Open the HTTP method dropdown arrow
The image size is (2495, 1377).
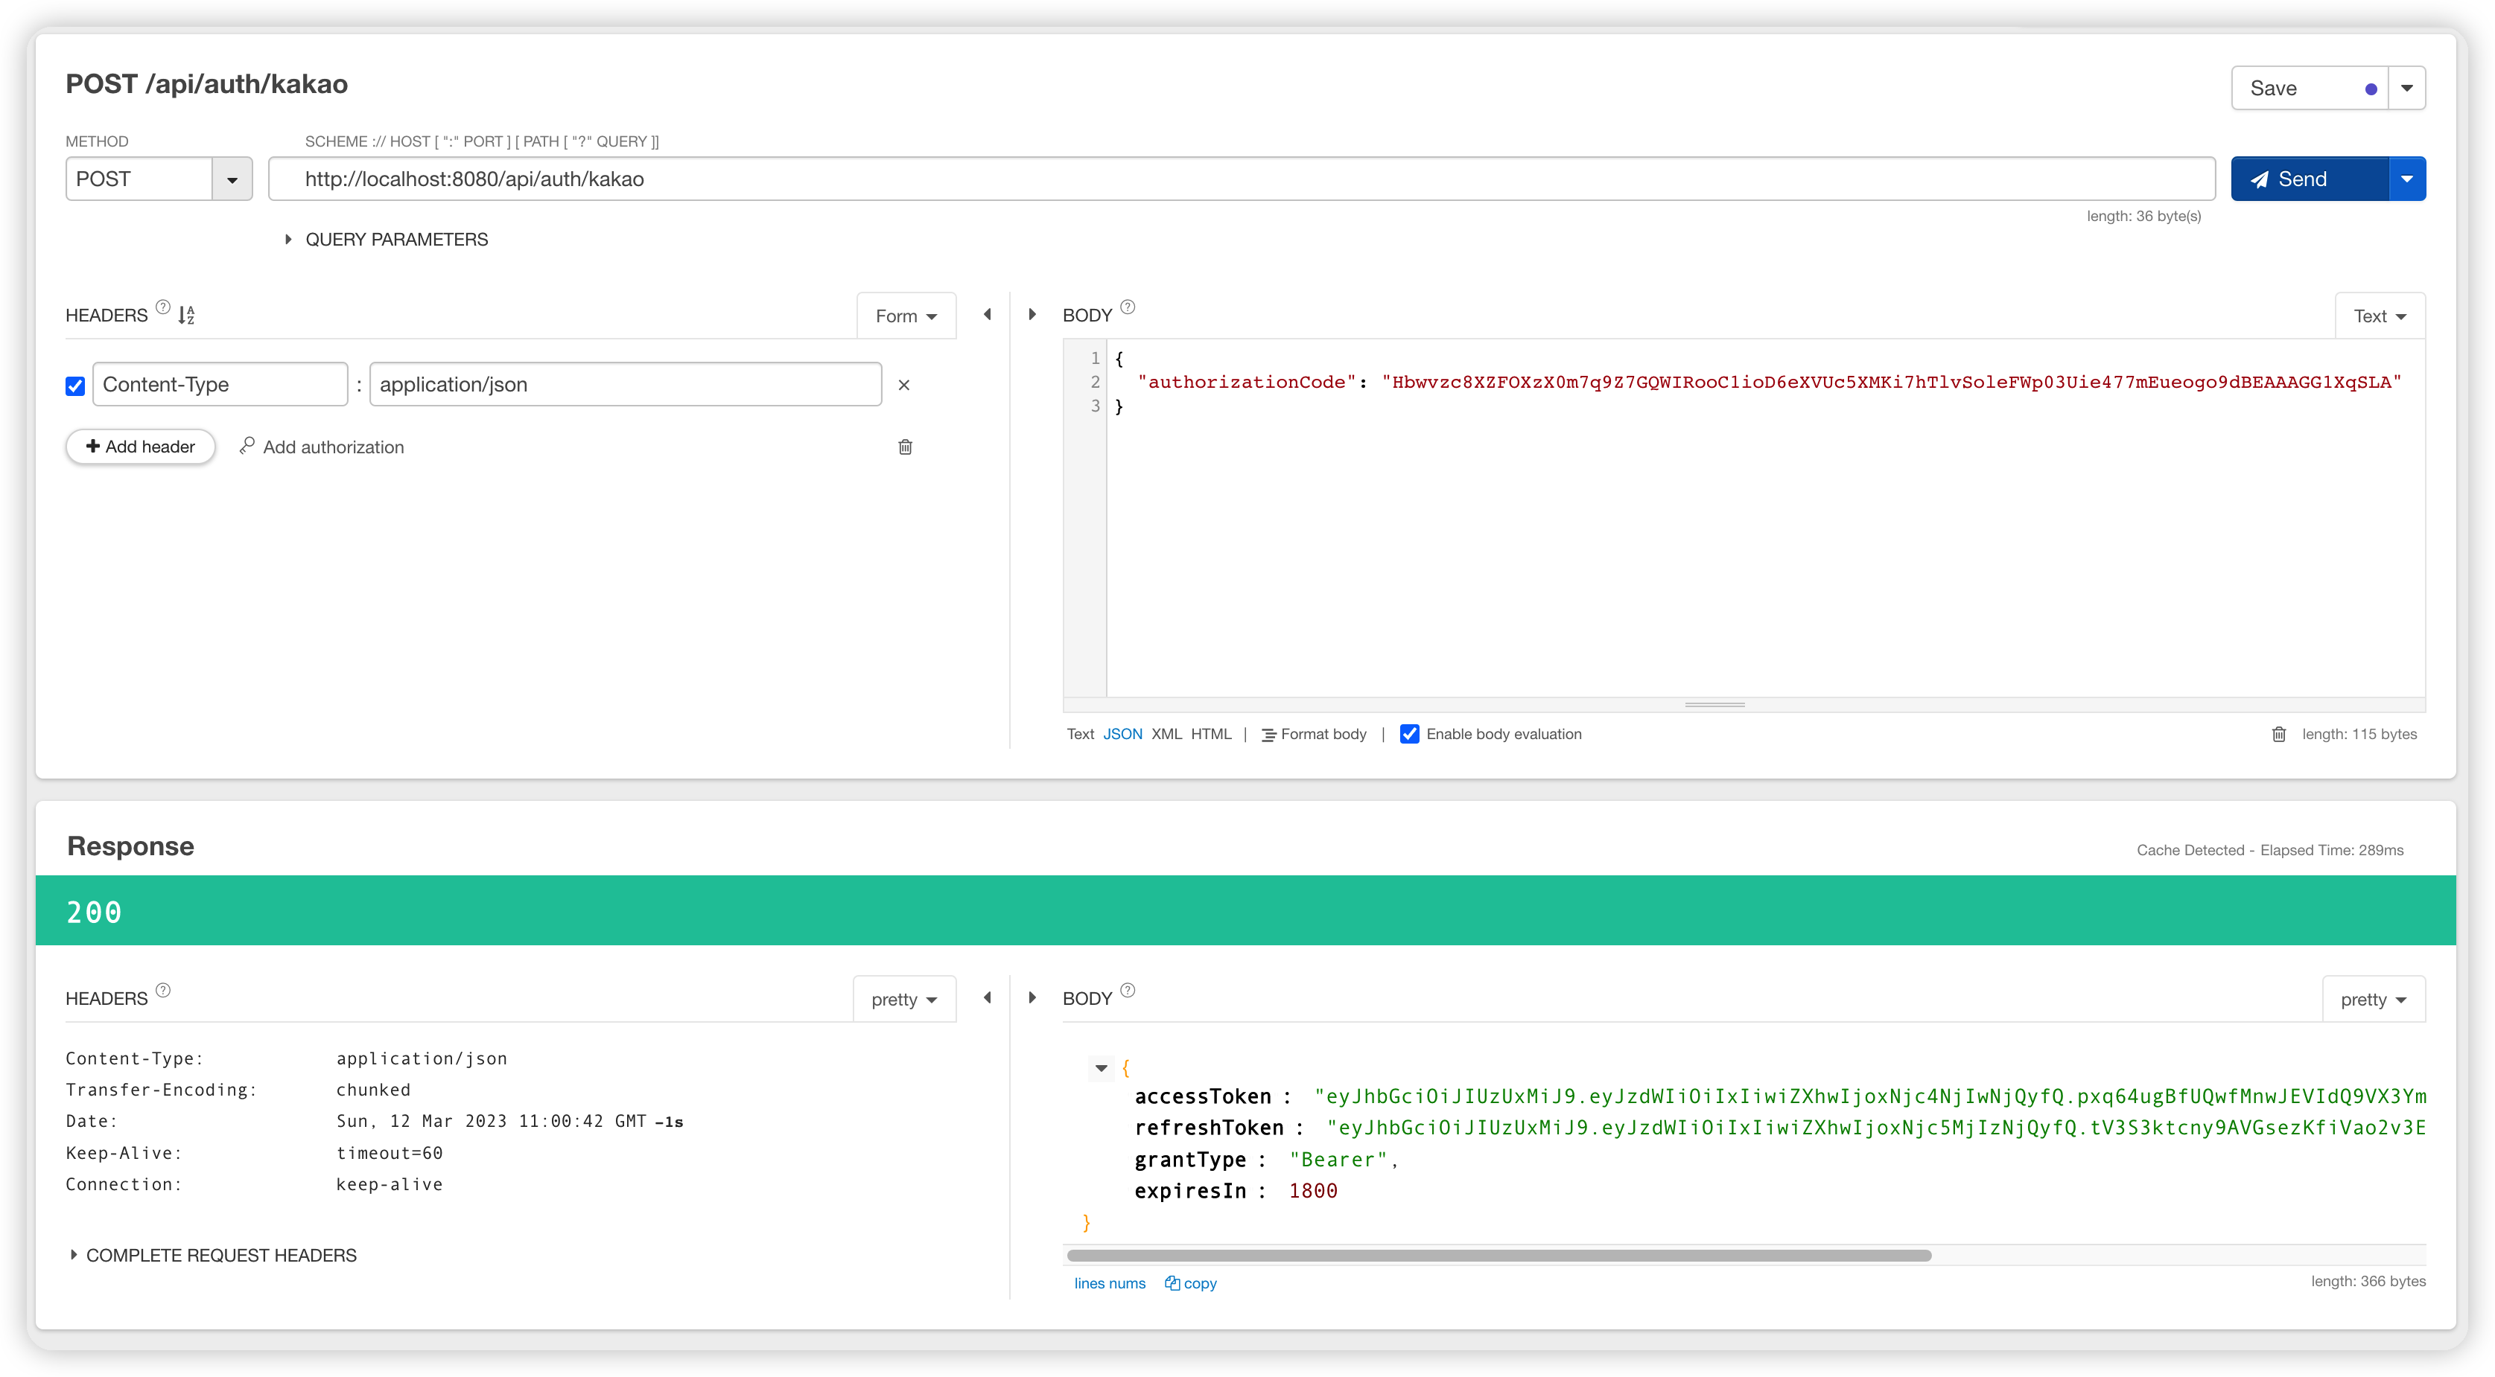pyautogui.click(x=232, y=180)
